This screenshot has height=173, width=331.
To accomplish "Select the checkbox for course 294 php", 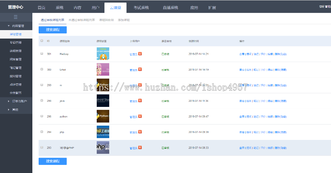I will [x=42, y=132].
